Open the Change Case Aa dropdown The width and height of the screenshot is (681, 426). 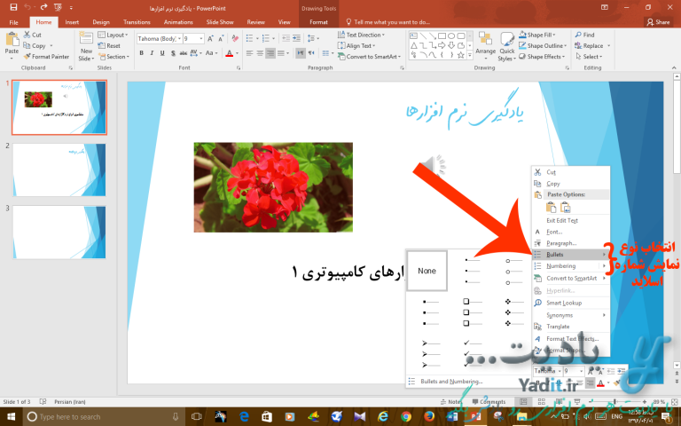pos(211,53)
